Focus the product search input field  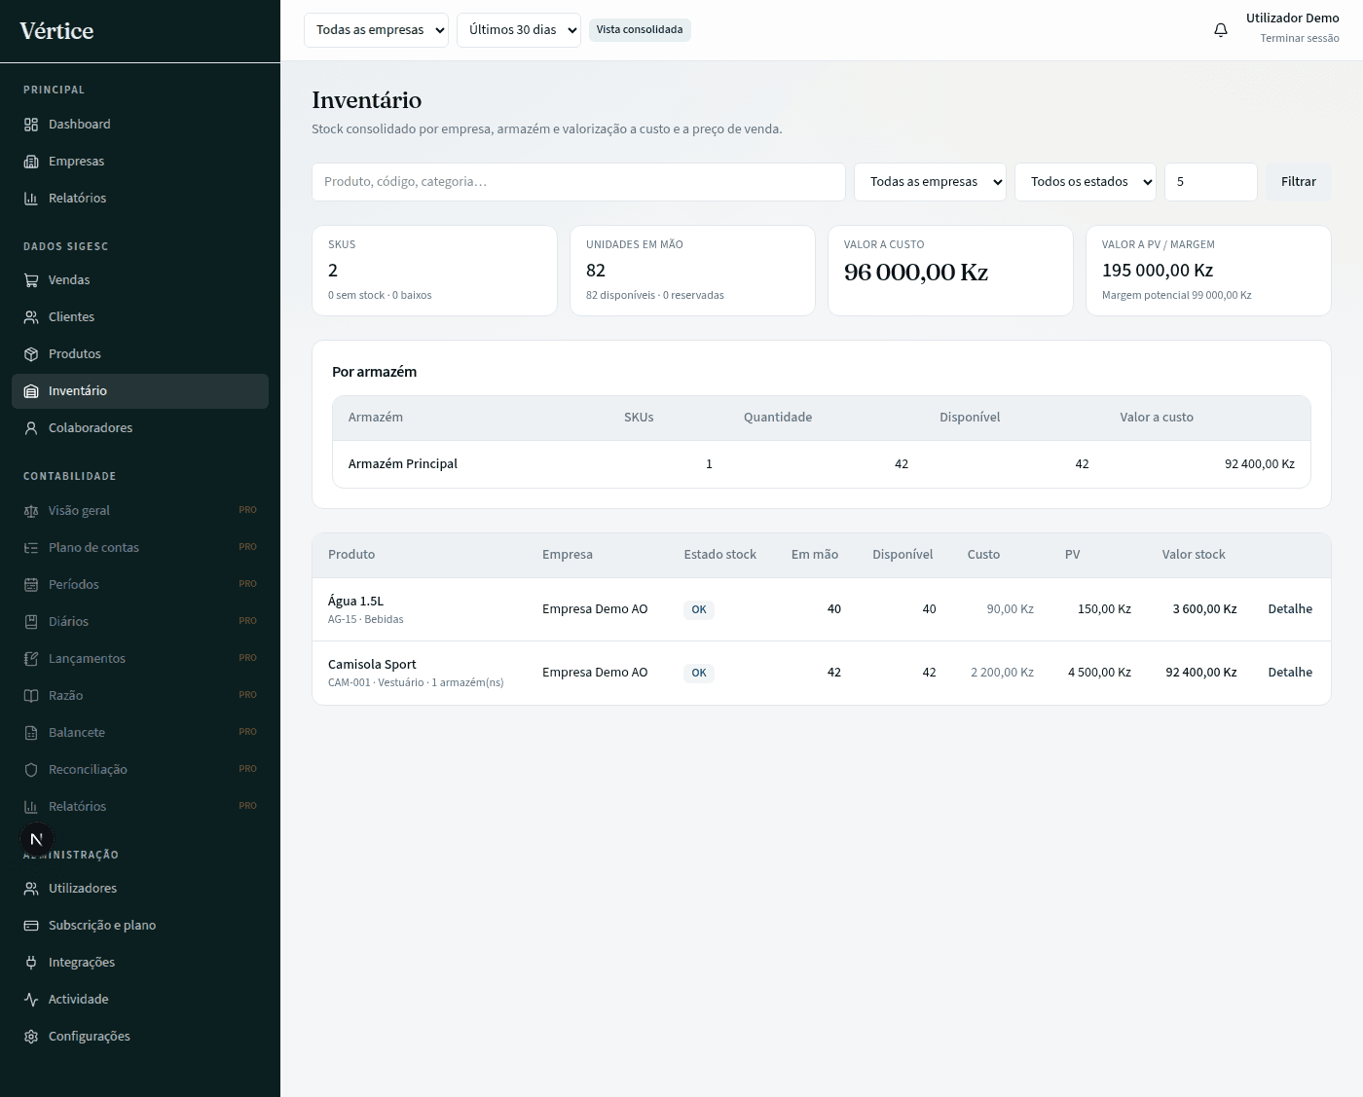click(x=578, y=182)
